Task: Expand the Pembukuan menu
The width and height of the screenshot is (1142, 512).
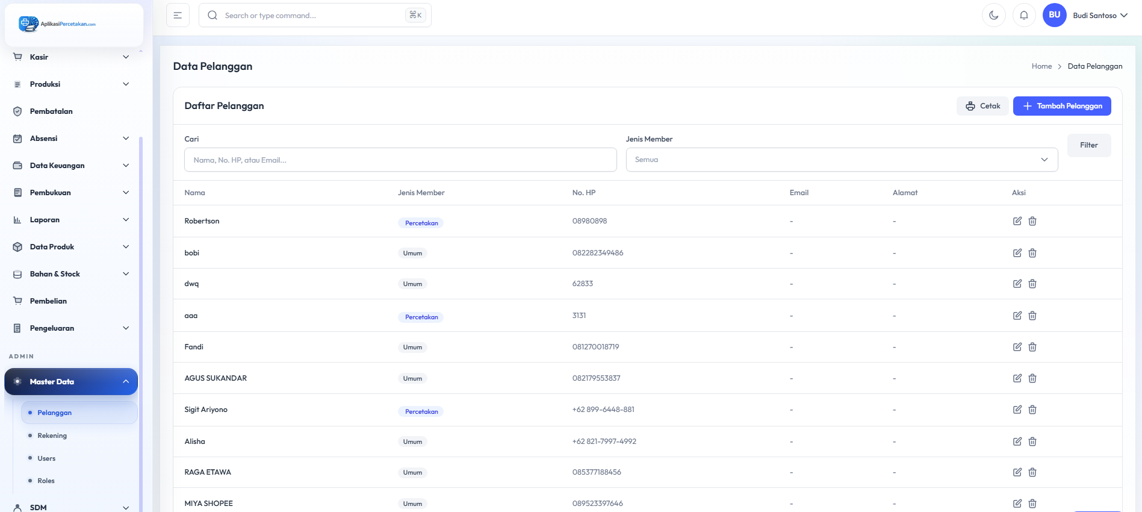Action: (71, 193)
